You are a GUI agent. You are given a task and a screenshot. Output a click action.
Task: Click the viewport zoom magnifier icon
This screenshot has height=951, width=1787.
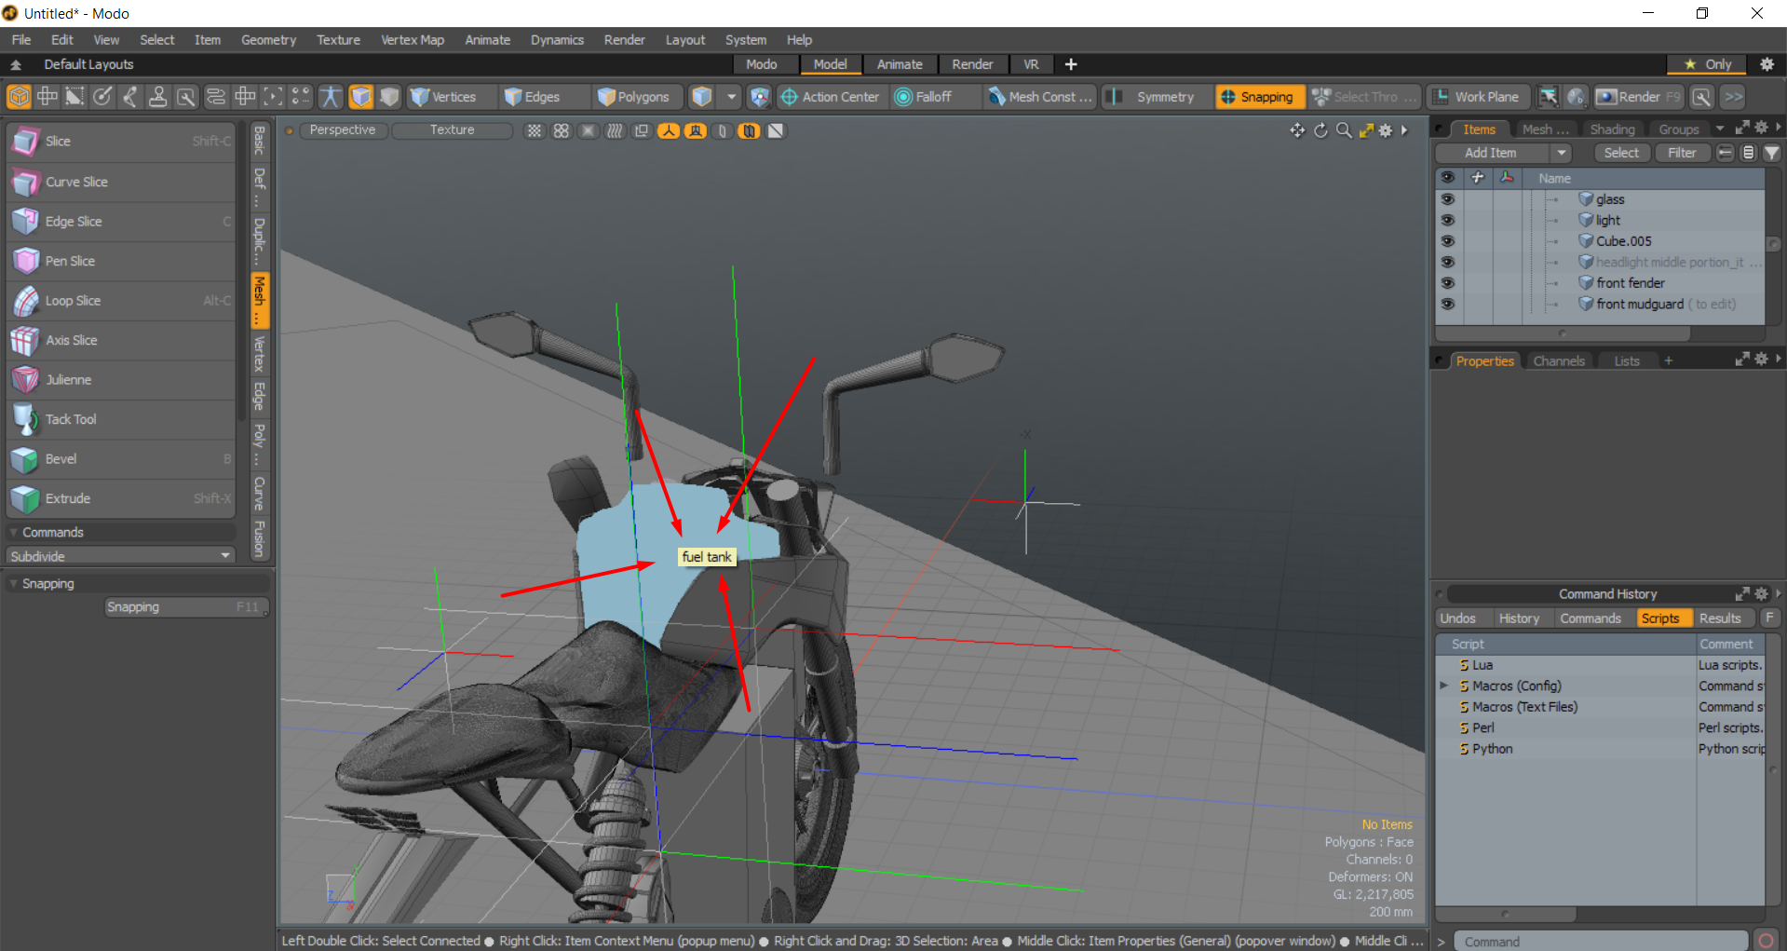(1344, 130)
